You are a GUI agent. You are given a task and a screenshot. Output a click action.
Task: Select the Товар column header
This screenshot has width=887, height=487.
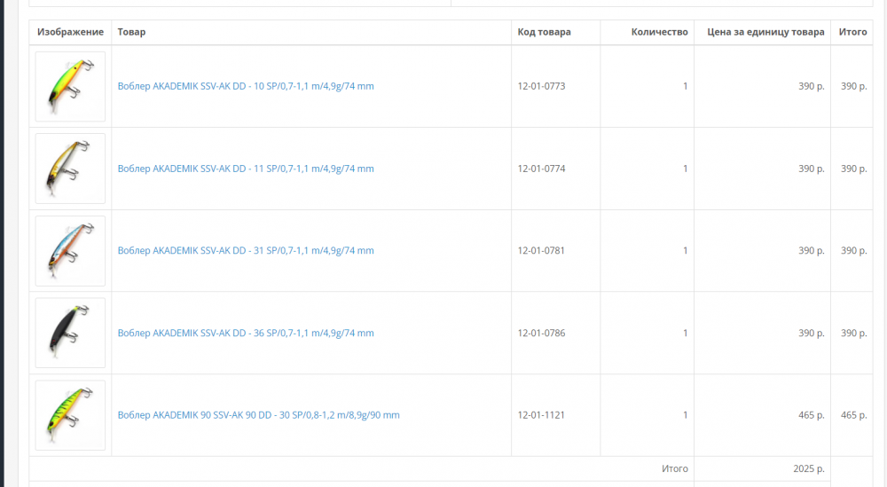pyautogui.click(x=131, y=32)
